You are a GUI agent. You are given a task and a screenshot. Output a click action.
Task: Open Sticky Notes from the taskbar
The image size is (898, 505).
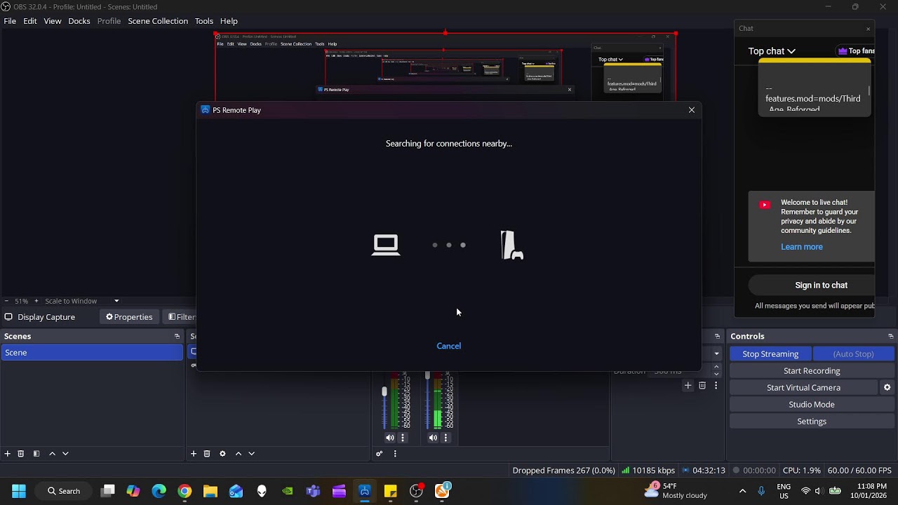[391, 491]
